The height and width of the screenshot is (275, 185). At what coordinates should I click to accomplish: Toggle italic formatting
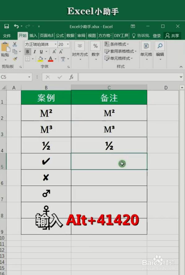34,52
